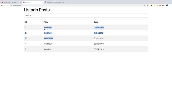Open the dark blue profile avatar
Screen dimensions: 172x96
coord(167,5)
